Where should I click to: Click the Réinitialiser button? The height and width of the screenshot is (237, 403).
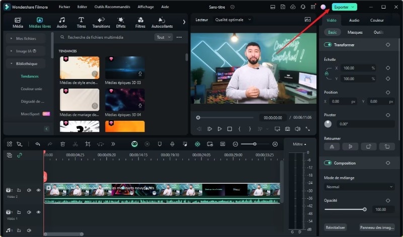(335, 227)
